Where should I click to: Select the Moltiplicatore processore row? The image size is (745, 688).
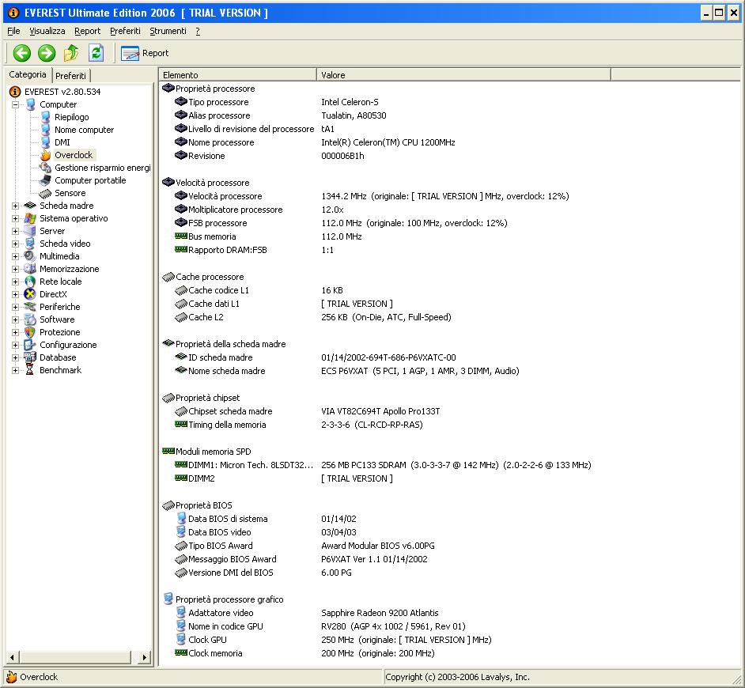(259, 210)
